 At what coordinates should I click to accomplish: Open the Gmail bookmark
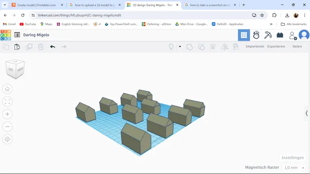click(9, 24)
